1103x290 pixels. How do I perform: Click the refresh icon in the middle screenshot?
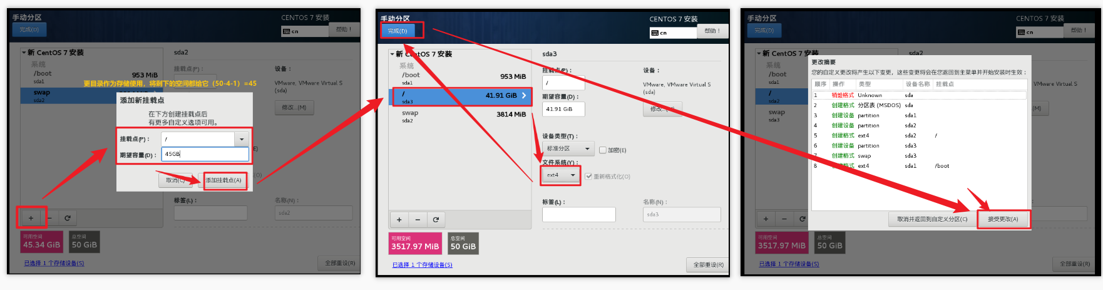click(x=436, y=219)
